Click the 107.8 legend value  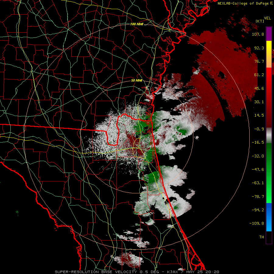pos(258,34)
